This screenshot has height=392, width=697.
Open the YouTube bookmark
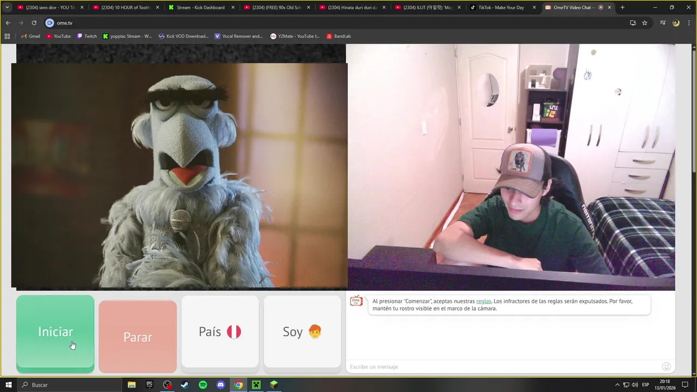click(x=59, y=36)
